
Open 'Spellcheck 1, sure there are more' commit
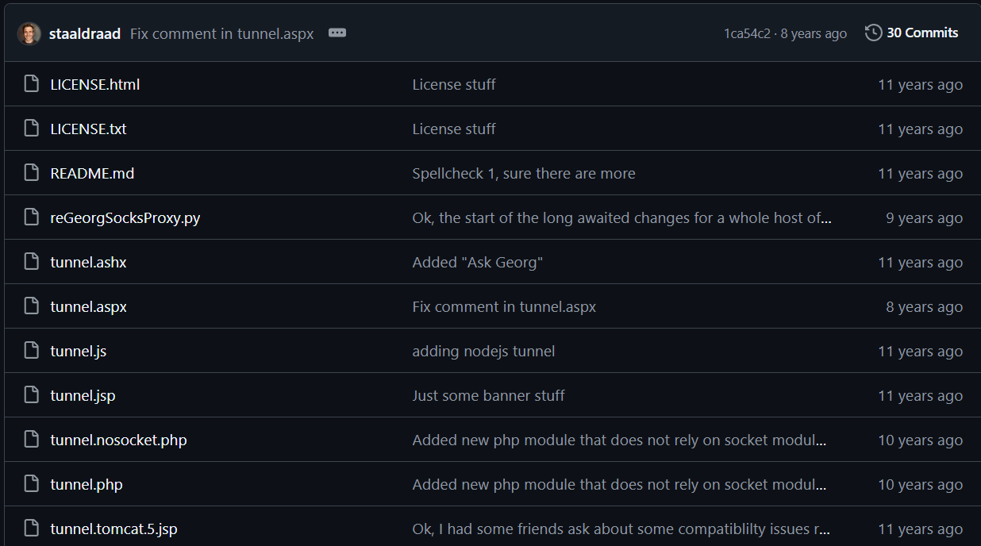tap(523, 173)
